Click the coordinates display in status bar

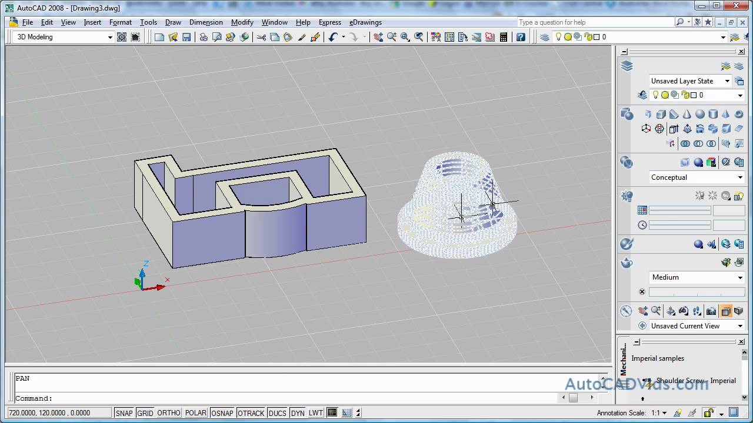pyautogui.click(x=59, y=413)
